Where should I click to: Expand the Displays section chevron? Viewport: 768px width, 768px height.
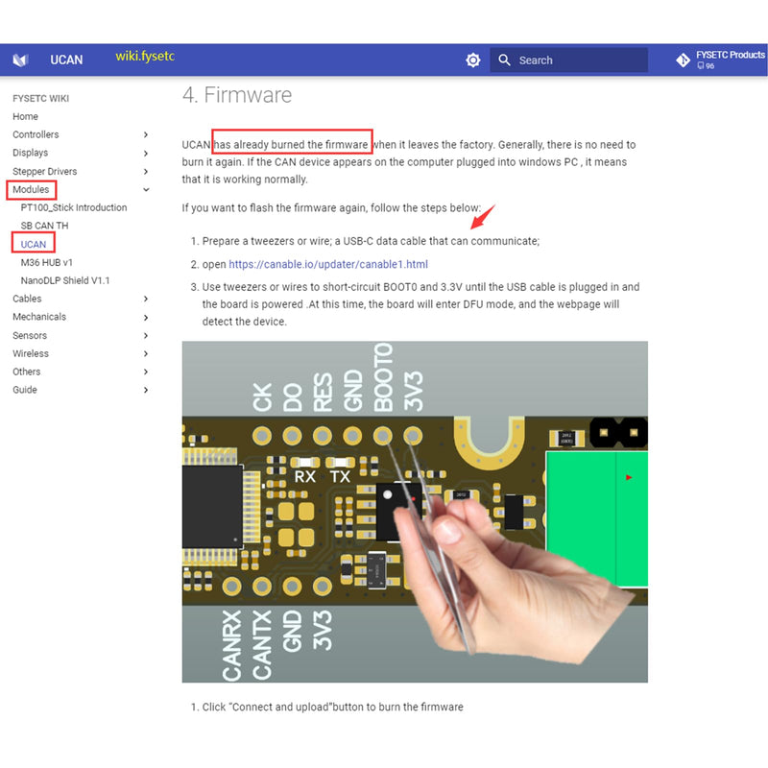pos(146,153)
